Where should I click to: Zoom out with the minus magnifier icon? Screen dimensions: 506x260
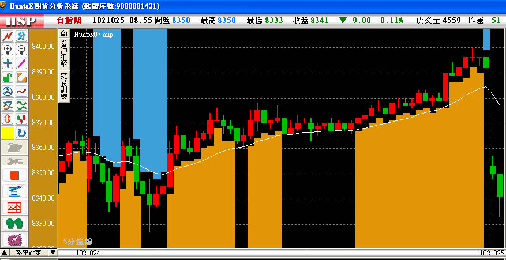(x=21, y=50)
